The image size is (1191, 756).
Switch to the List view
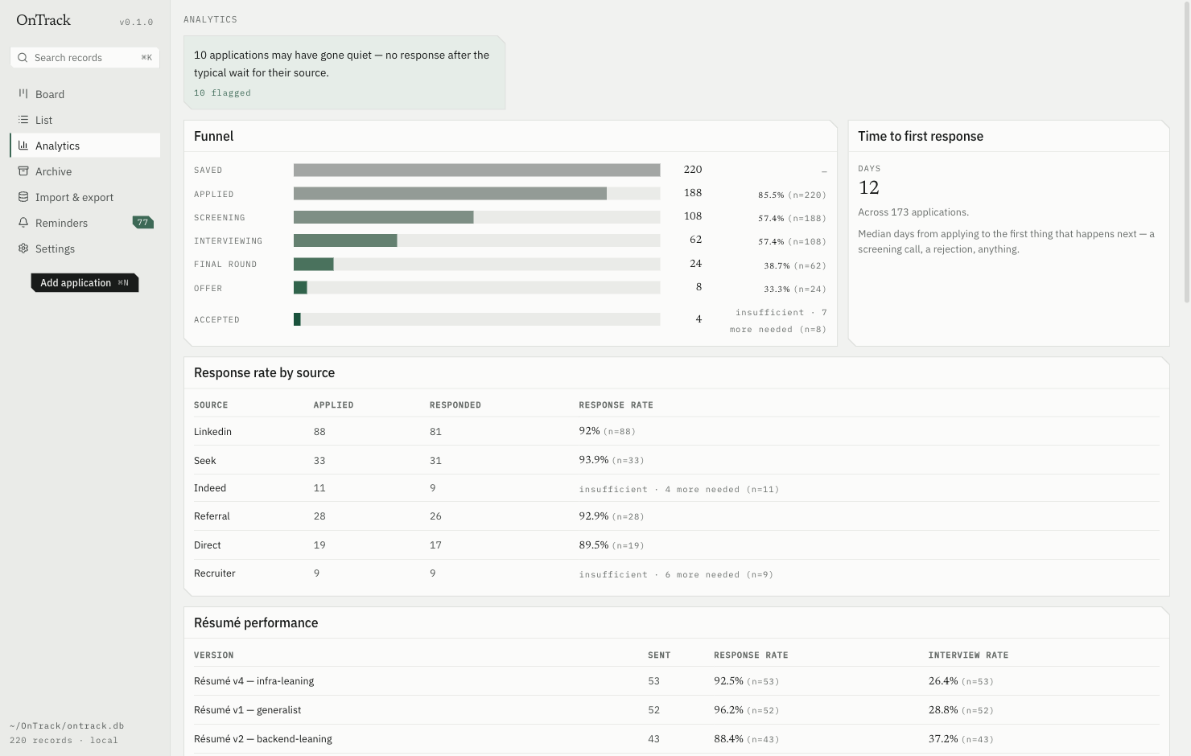[85, 120]
